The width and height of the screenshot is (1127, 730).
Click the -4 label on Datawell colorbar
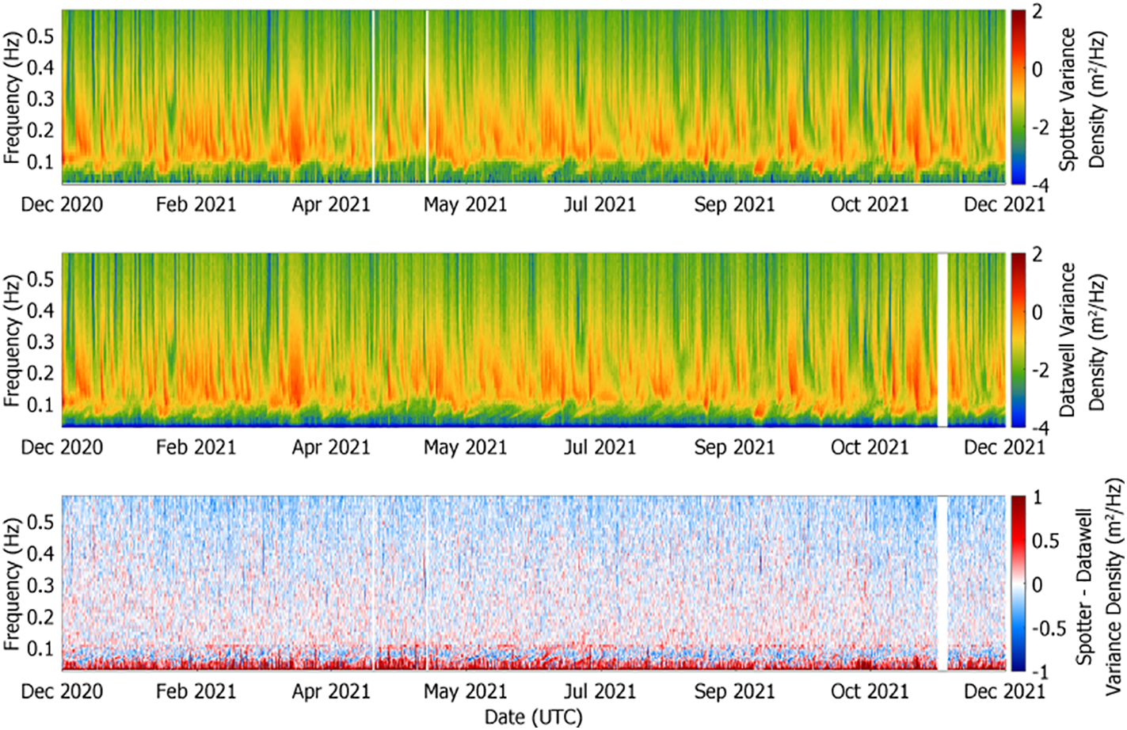point(1039,428)
